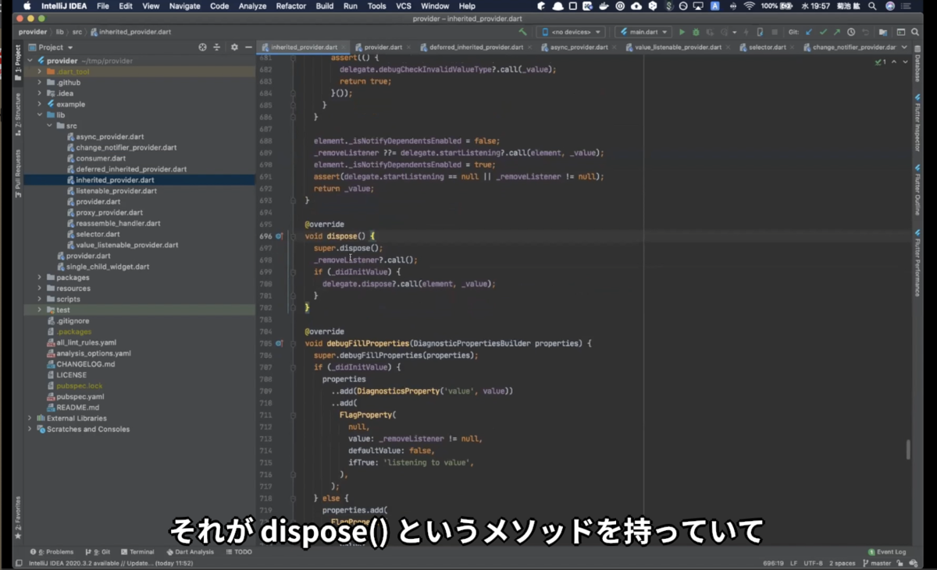Open the Navigate menu
Screen dimensions: 937x570
point(184,6)
